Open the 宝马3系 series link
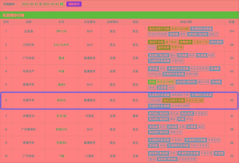Viewport: 239px width, 163px height. point(61,116)
